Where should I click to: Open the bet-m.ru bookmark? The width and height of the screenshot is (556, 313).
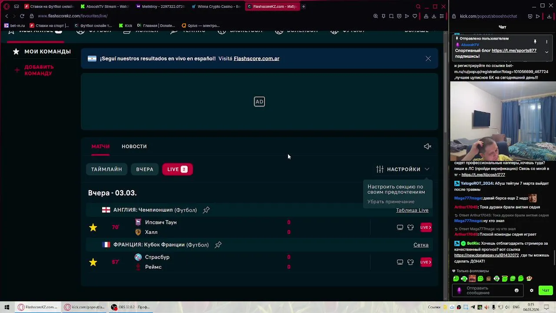[x=14, y=26]
